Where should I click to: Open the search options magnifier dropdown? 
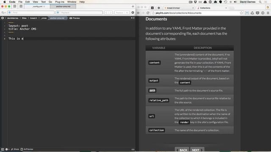(x=3, y=13)
